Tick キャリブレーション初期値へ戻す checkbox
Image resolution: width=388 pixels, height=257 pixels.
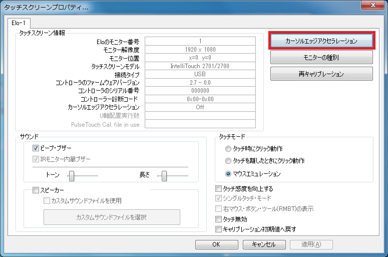coord(218,229)
